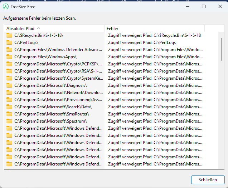228x188 pixels.
Task: Click folder icon for Microsoft\Diagnosis path
Action: [9, 85]
